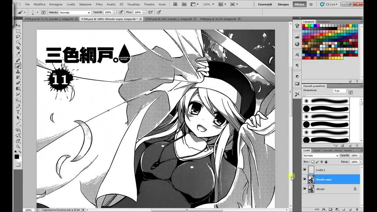Swap foreground and background colors
This screenshot has height=212, width=377.
(20, 152)
